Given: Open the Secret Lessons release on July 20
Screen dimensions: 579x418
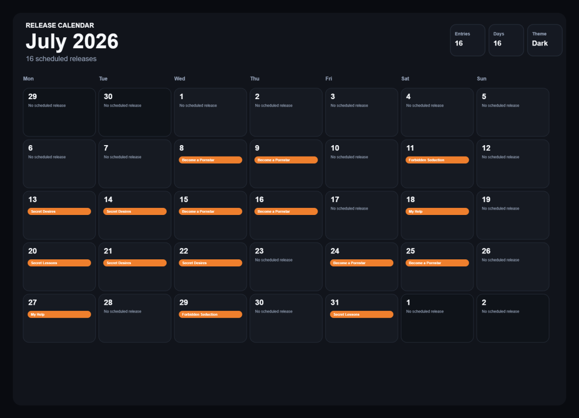Looking at the screenshot, I should pos(59,263).
